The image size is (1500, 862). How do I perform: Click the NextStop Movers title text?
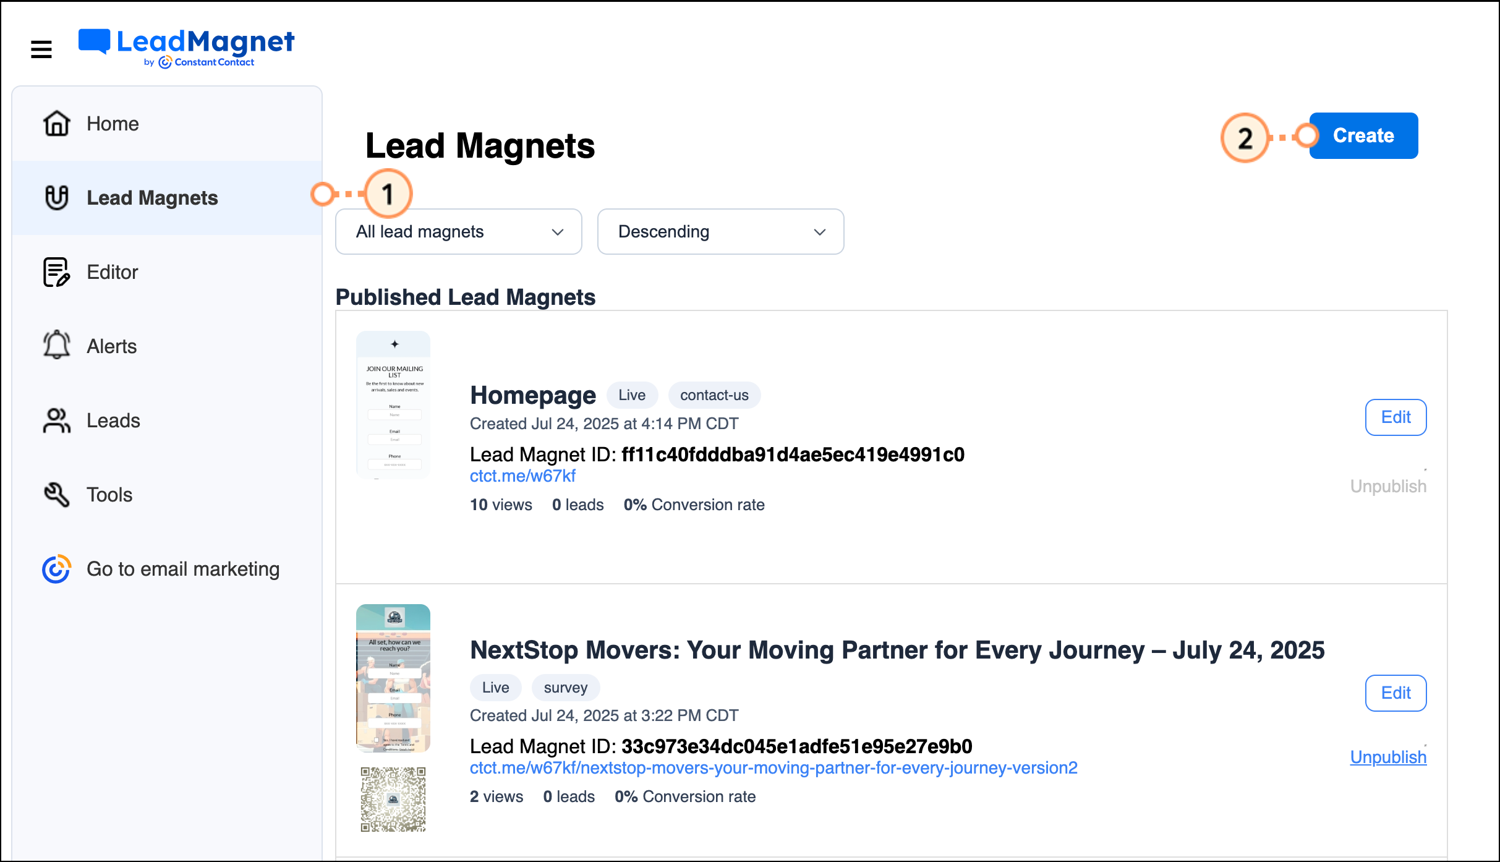[897, 650]
